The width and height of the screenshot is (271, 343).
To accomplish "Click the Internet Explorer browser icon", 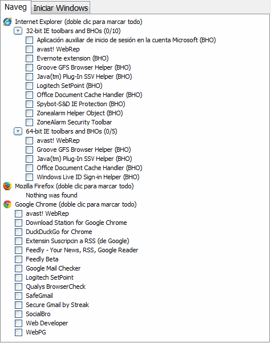I will (7, 22).
